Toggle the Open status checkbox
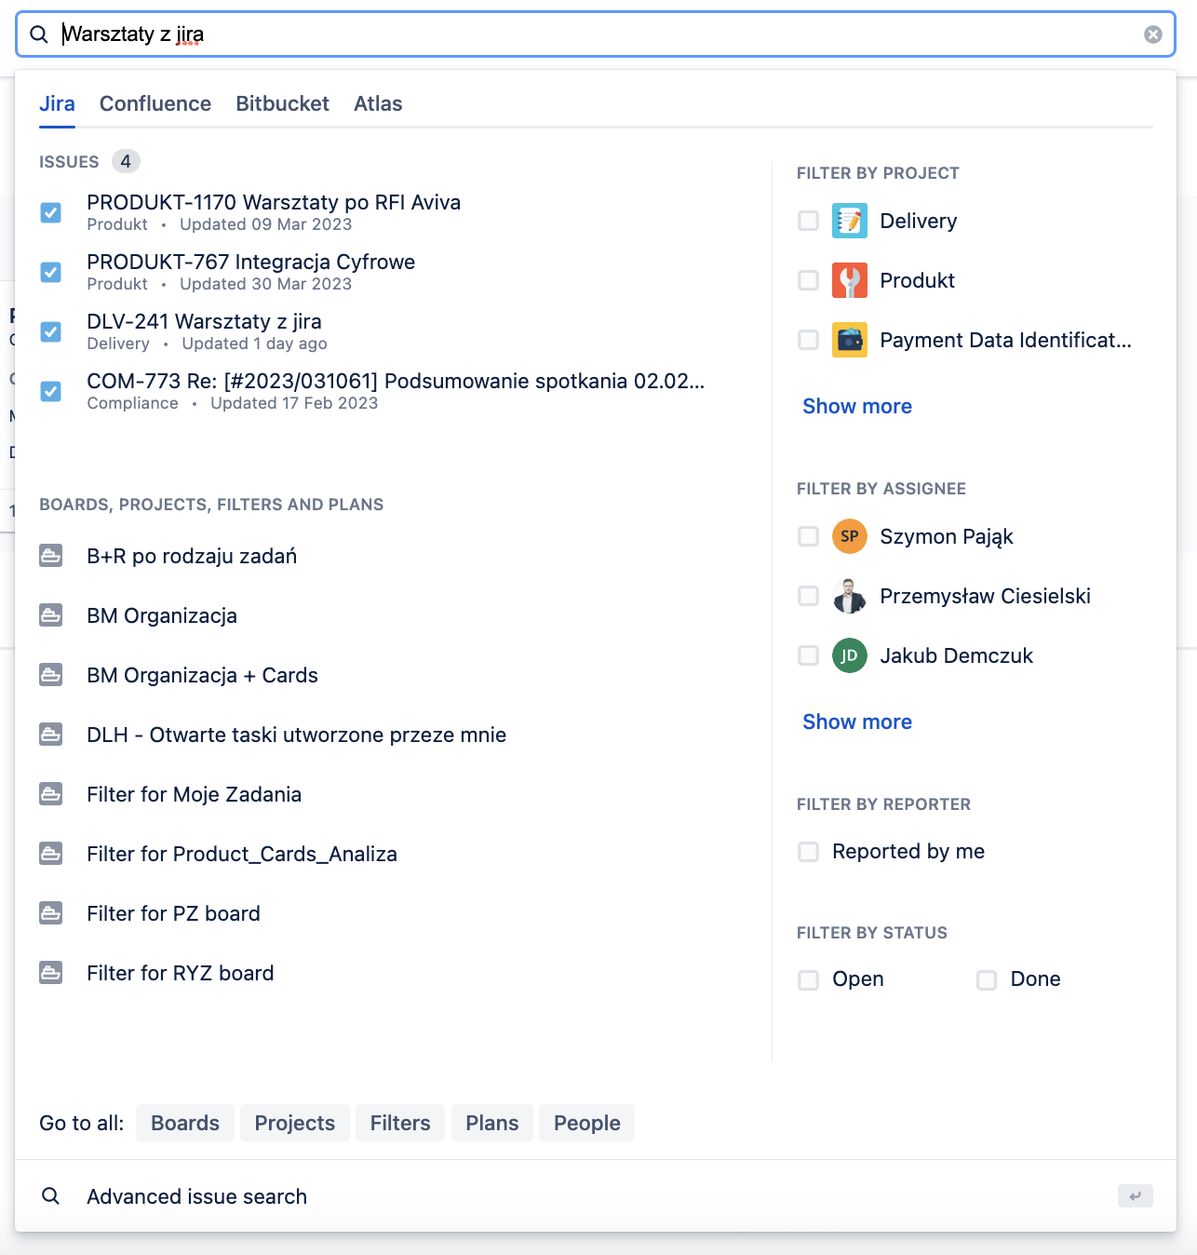1197x1255 pixels. (x=808, y=979)
